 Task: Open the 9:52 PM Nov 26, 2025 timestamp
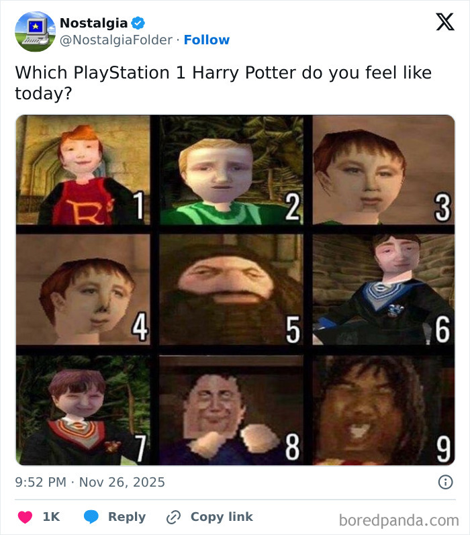point(90,482)
